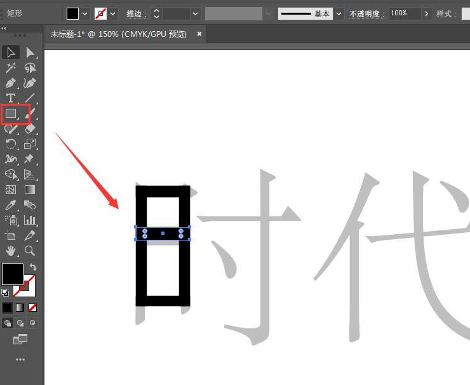Activate the Rotate tool
This screenshot has width=470, height=385.
click(11, 144)
